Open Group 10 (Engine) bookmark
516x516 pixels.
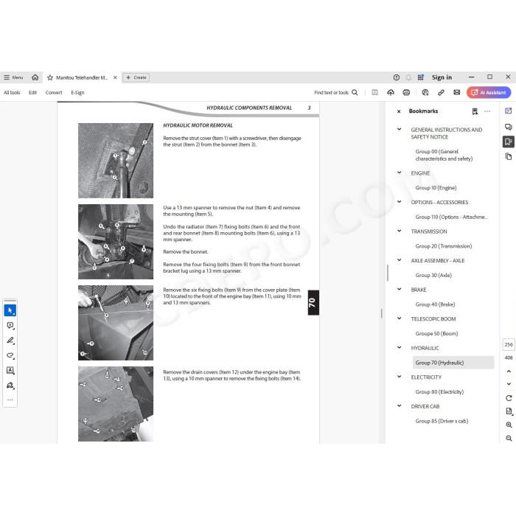436,188
